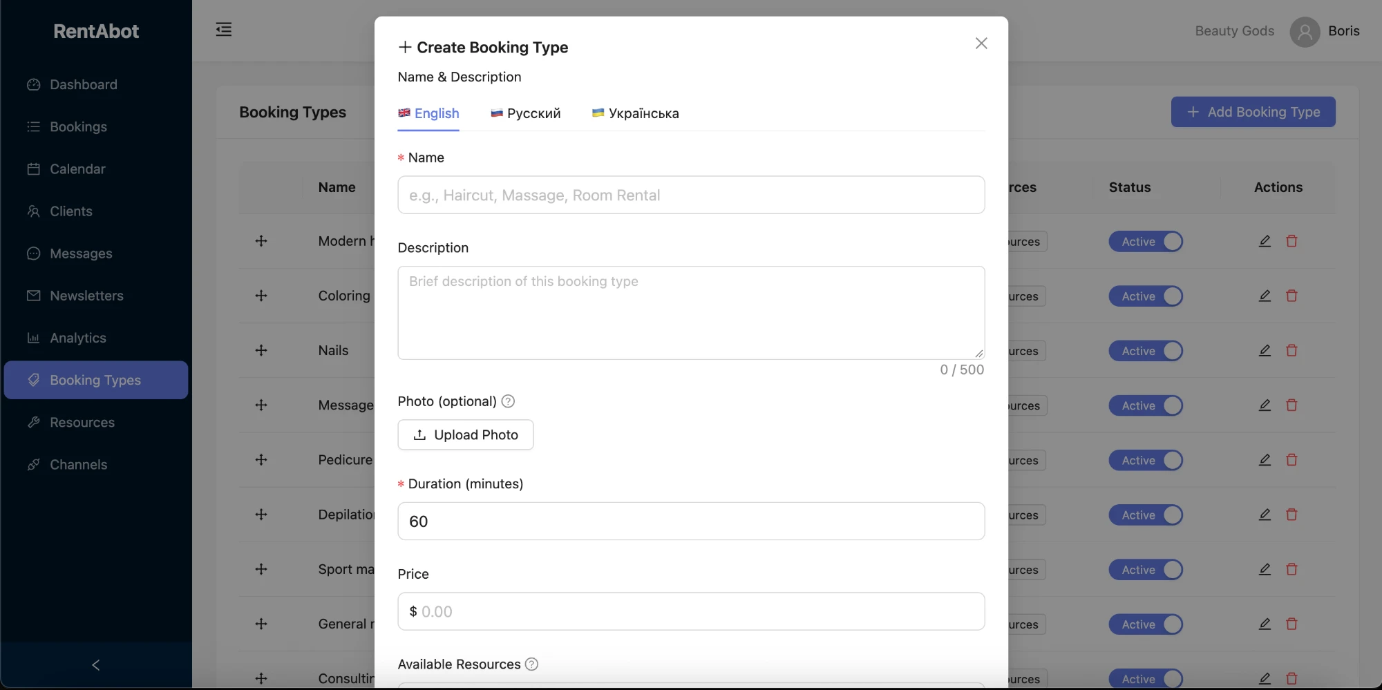Disable the Message Active switch

tap(1146, 405)
